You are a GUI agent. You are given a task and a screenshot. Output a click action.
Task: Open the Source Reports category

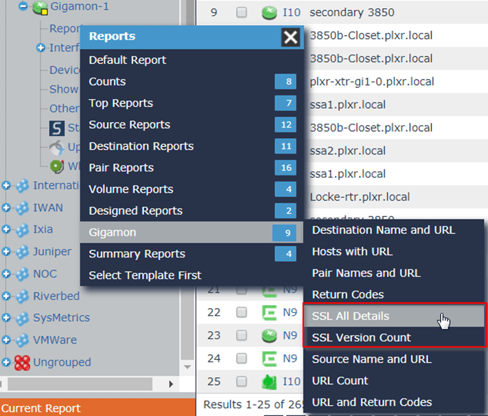(192, 124)
